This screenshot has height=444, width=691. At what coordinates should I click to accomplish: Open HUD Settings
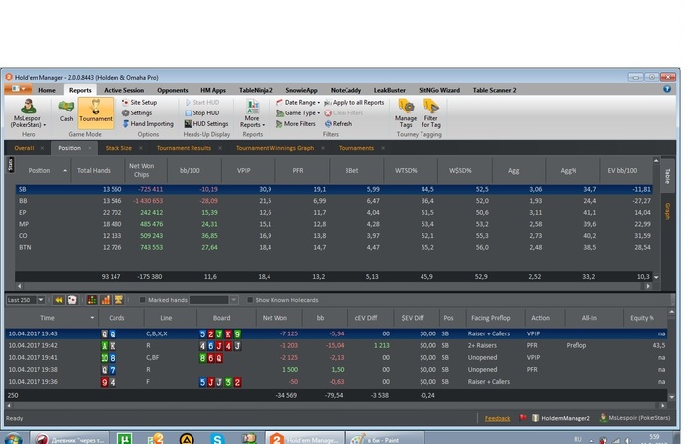click(205, 123)
